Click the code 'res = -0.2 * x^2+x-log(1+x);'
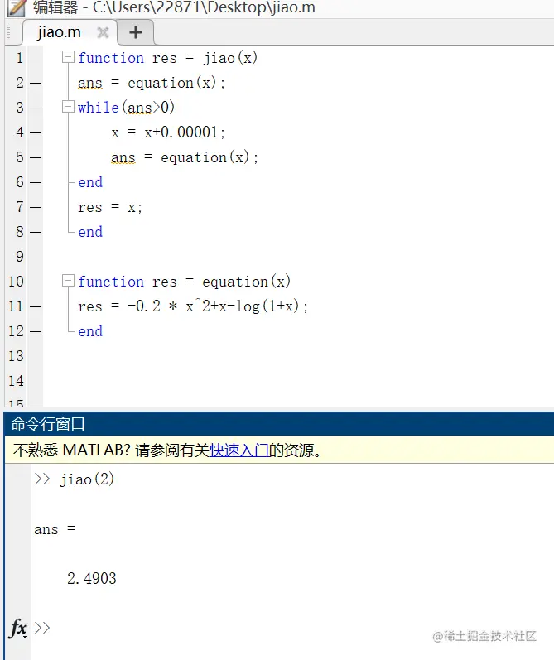This screenshot has height=660, width=554. (193, 306)
